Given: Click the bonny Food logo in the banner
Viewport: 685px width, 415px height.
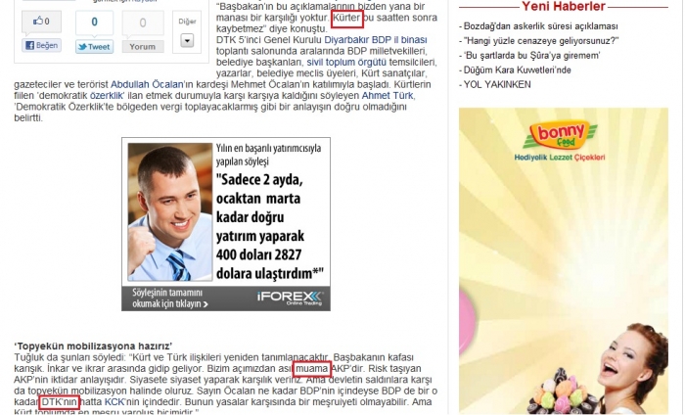Looking at the screenshot, I should click(561, 135).
